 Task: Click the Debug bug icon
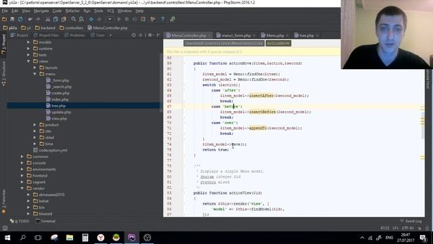click(x=127, y=19)
